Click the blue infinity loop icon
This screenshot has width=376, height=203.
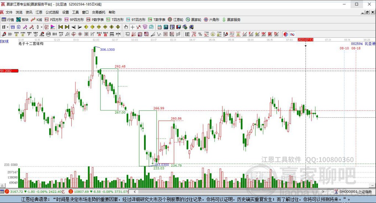tap(292, 34)
